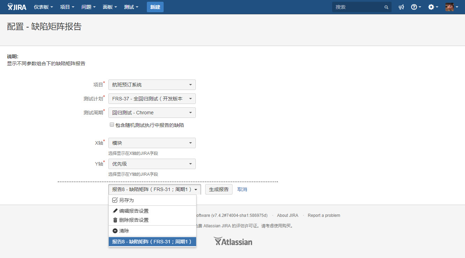The image size is (465, 258).
Task: Open the 问题 menu
Action: pyautogui.click(x=88, y=7)
